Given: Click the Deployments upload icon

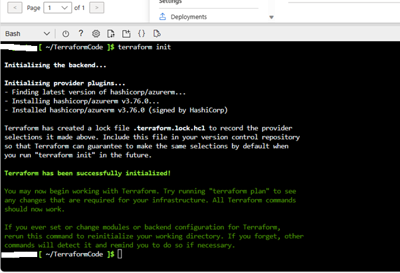Looking at the screenshot, I should [x=163, y=17].
